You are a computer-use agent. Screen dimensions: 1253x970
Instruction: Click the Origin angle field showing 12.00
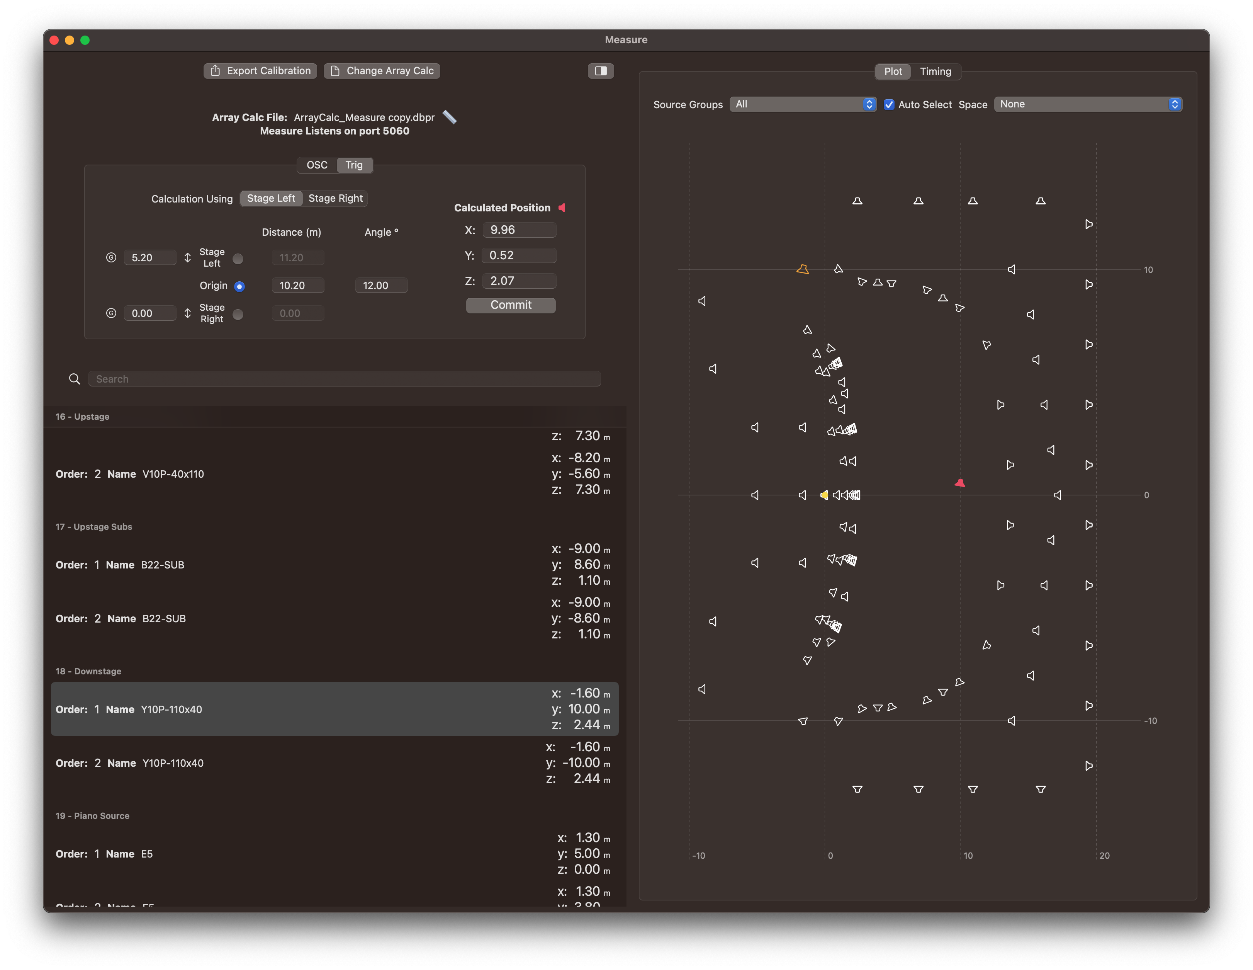(381, 286)
